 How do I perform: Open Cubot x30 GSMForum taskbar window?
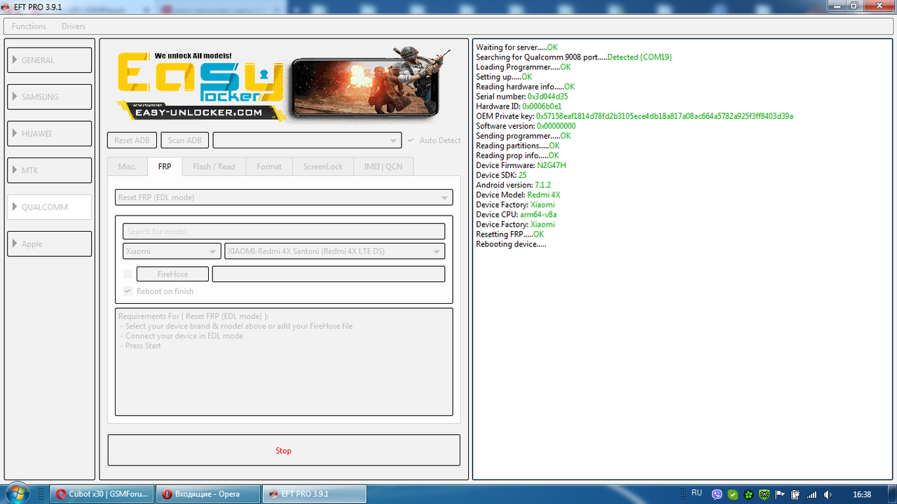[x=102, y=493]
